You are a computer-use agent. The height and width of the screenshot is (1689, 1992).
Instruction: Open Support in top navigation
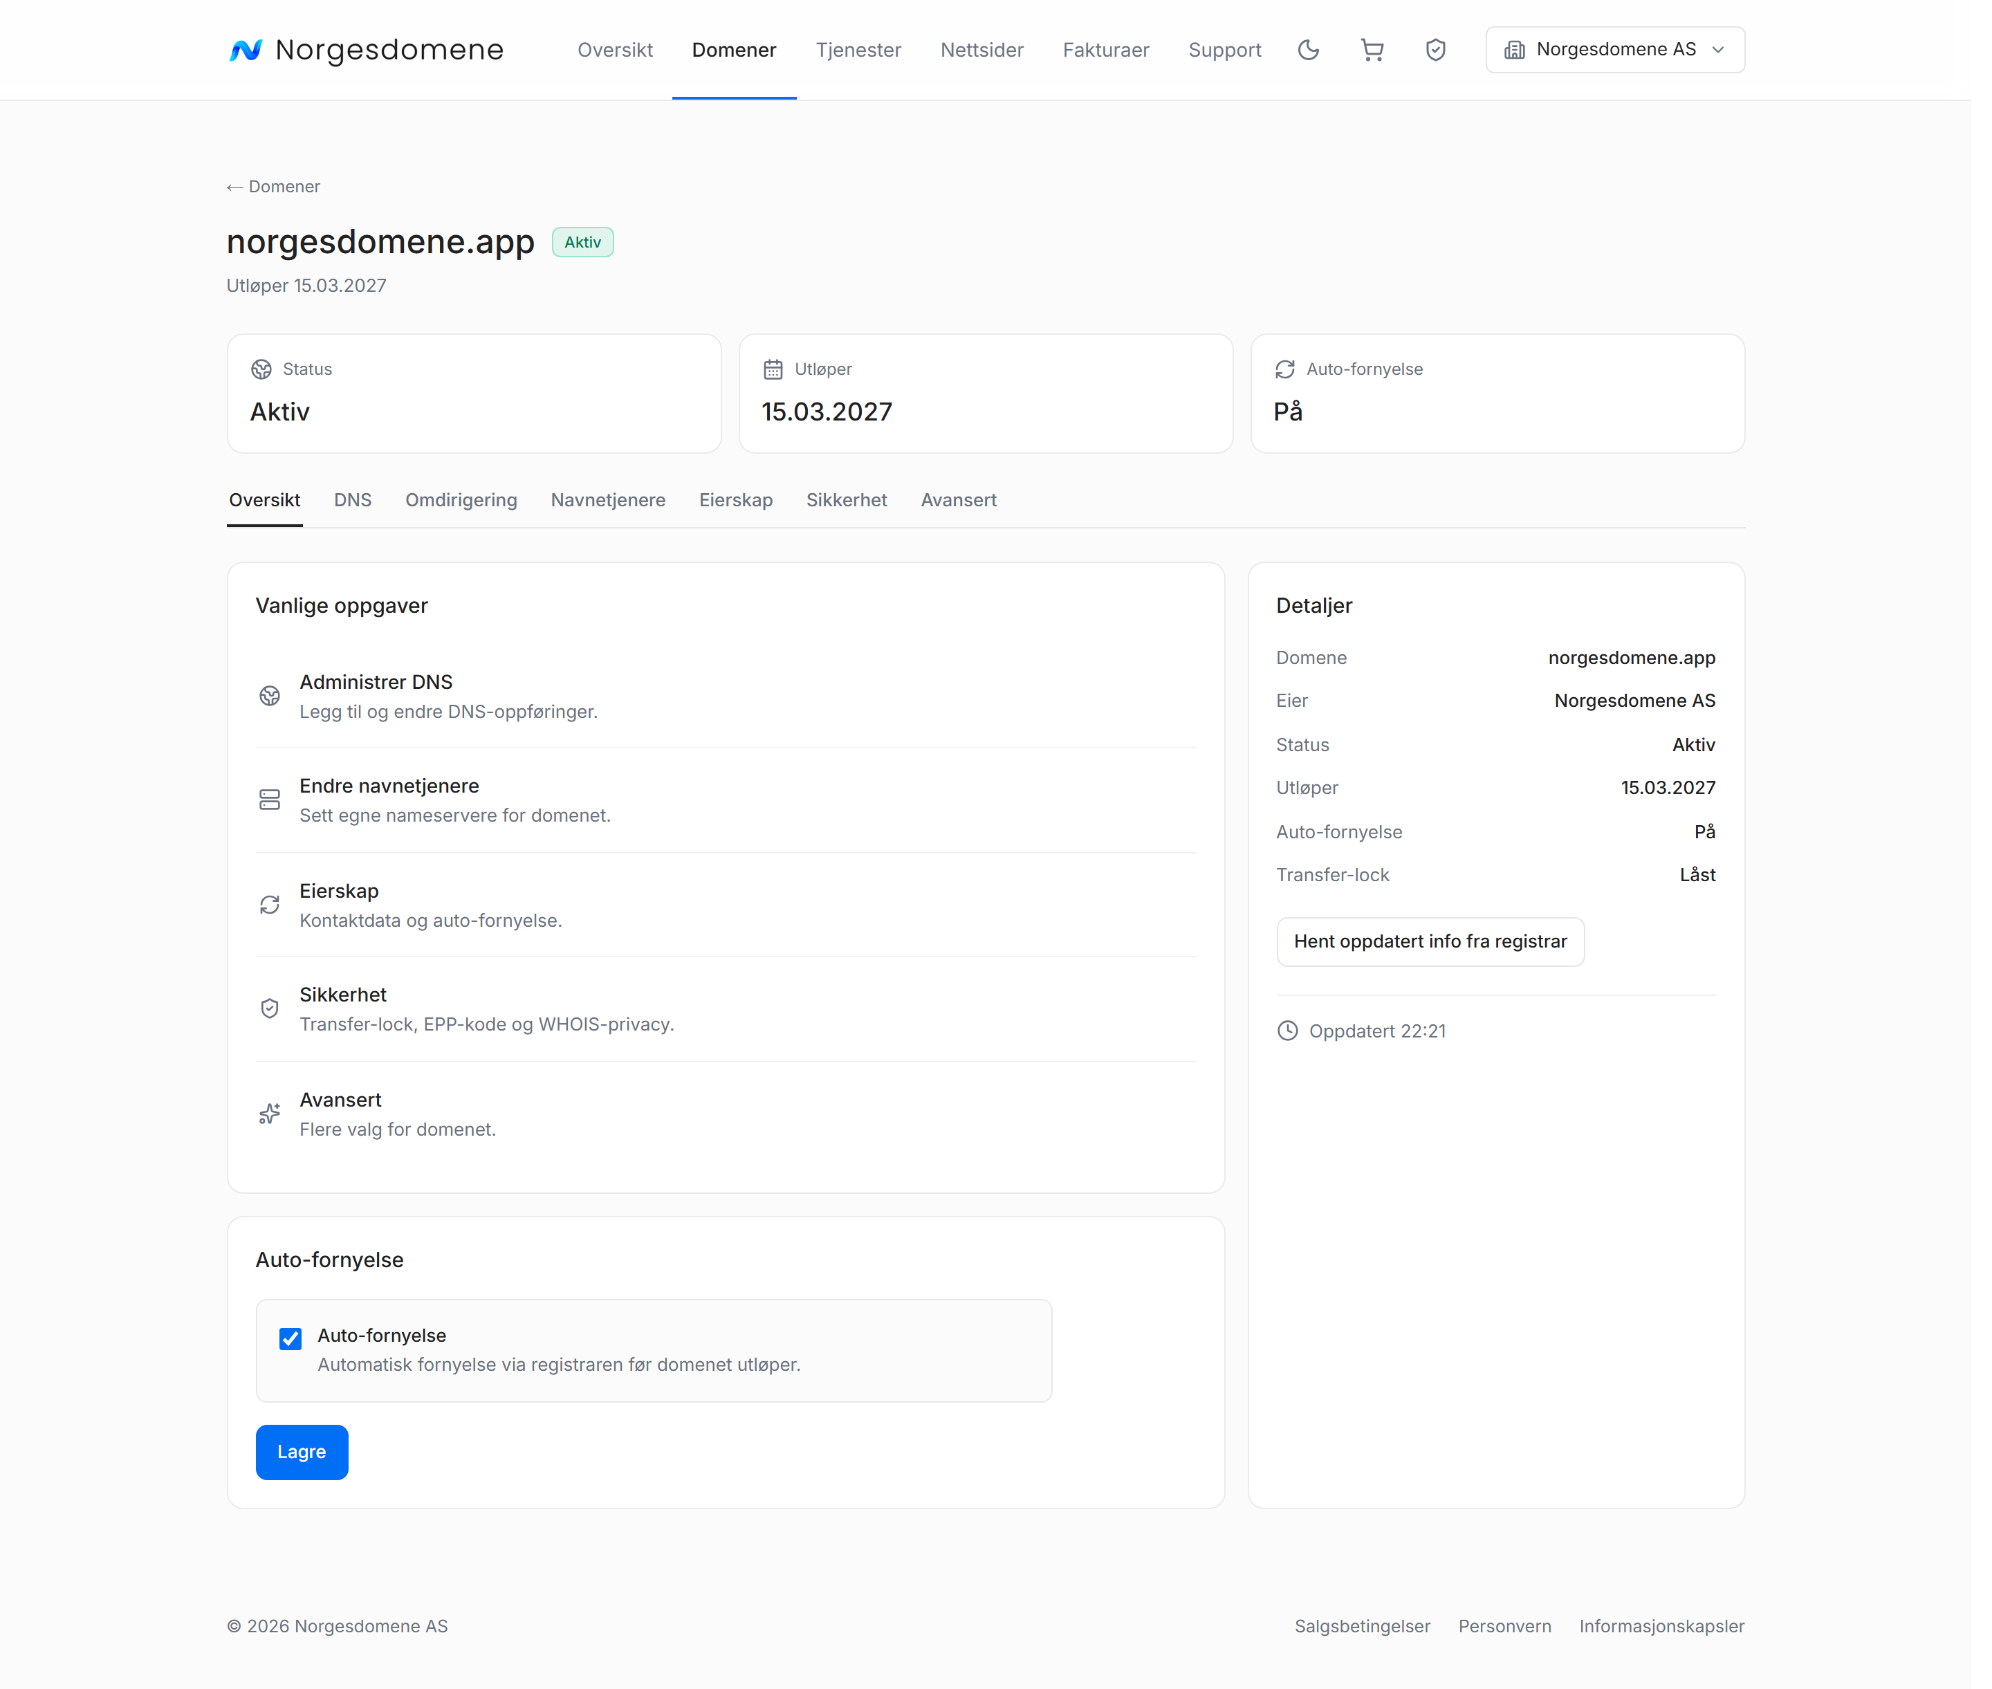pos(1224,50)
